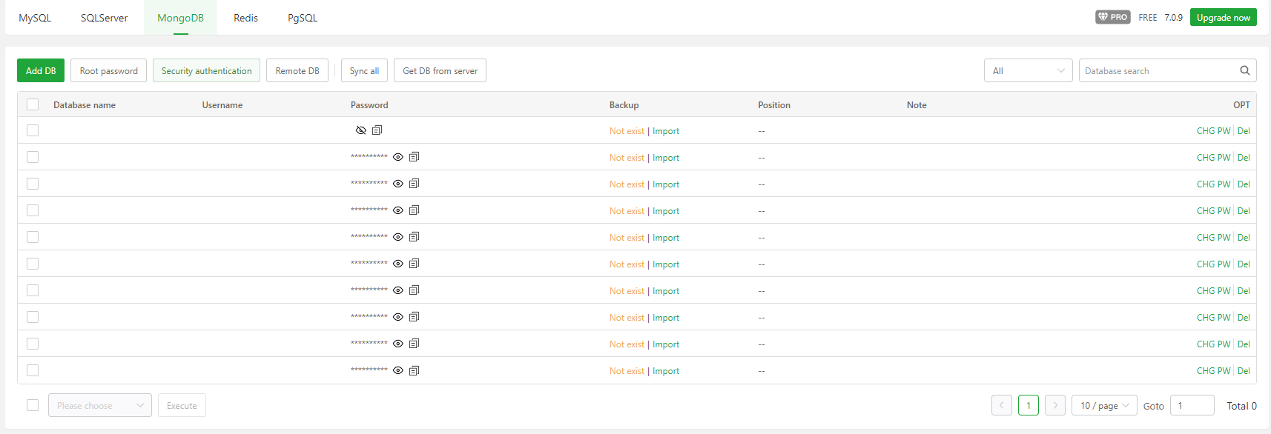
Task: Show the password in the third row
Action: tap(398, 184)
